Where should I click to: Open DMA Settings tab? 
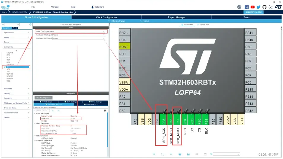coord(70,102)
